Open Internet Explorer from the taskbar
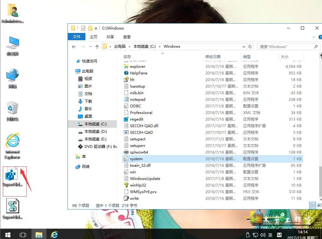 54,235
